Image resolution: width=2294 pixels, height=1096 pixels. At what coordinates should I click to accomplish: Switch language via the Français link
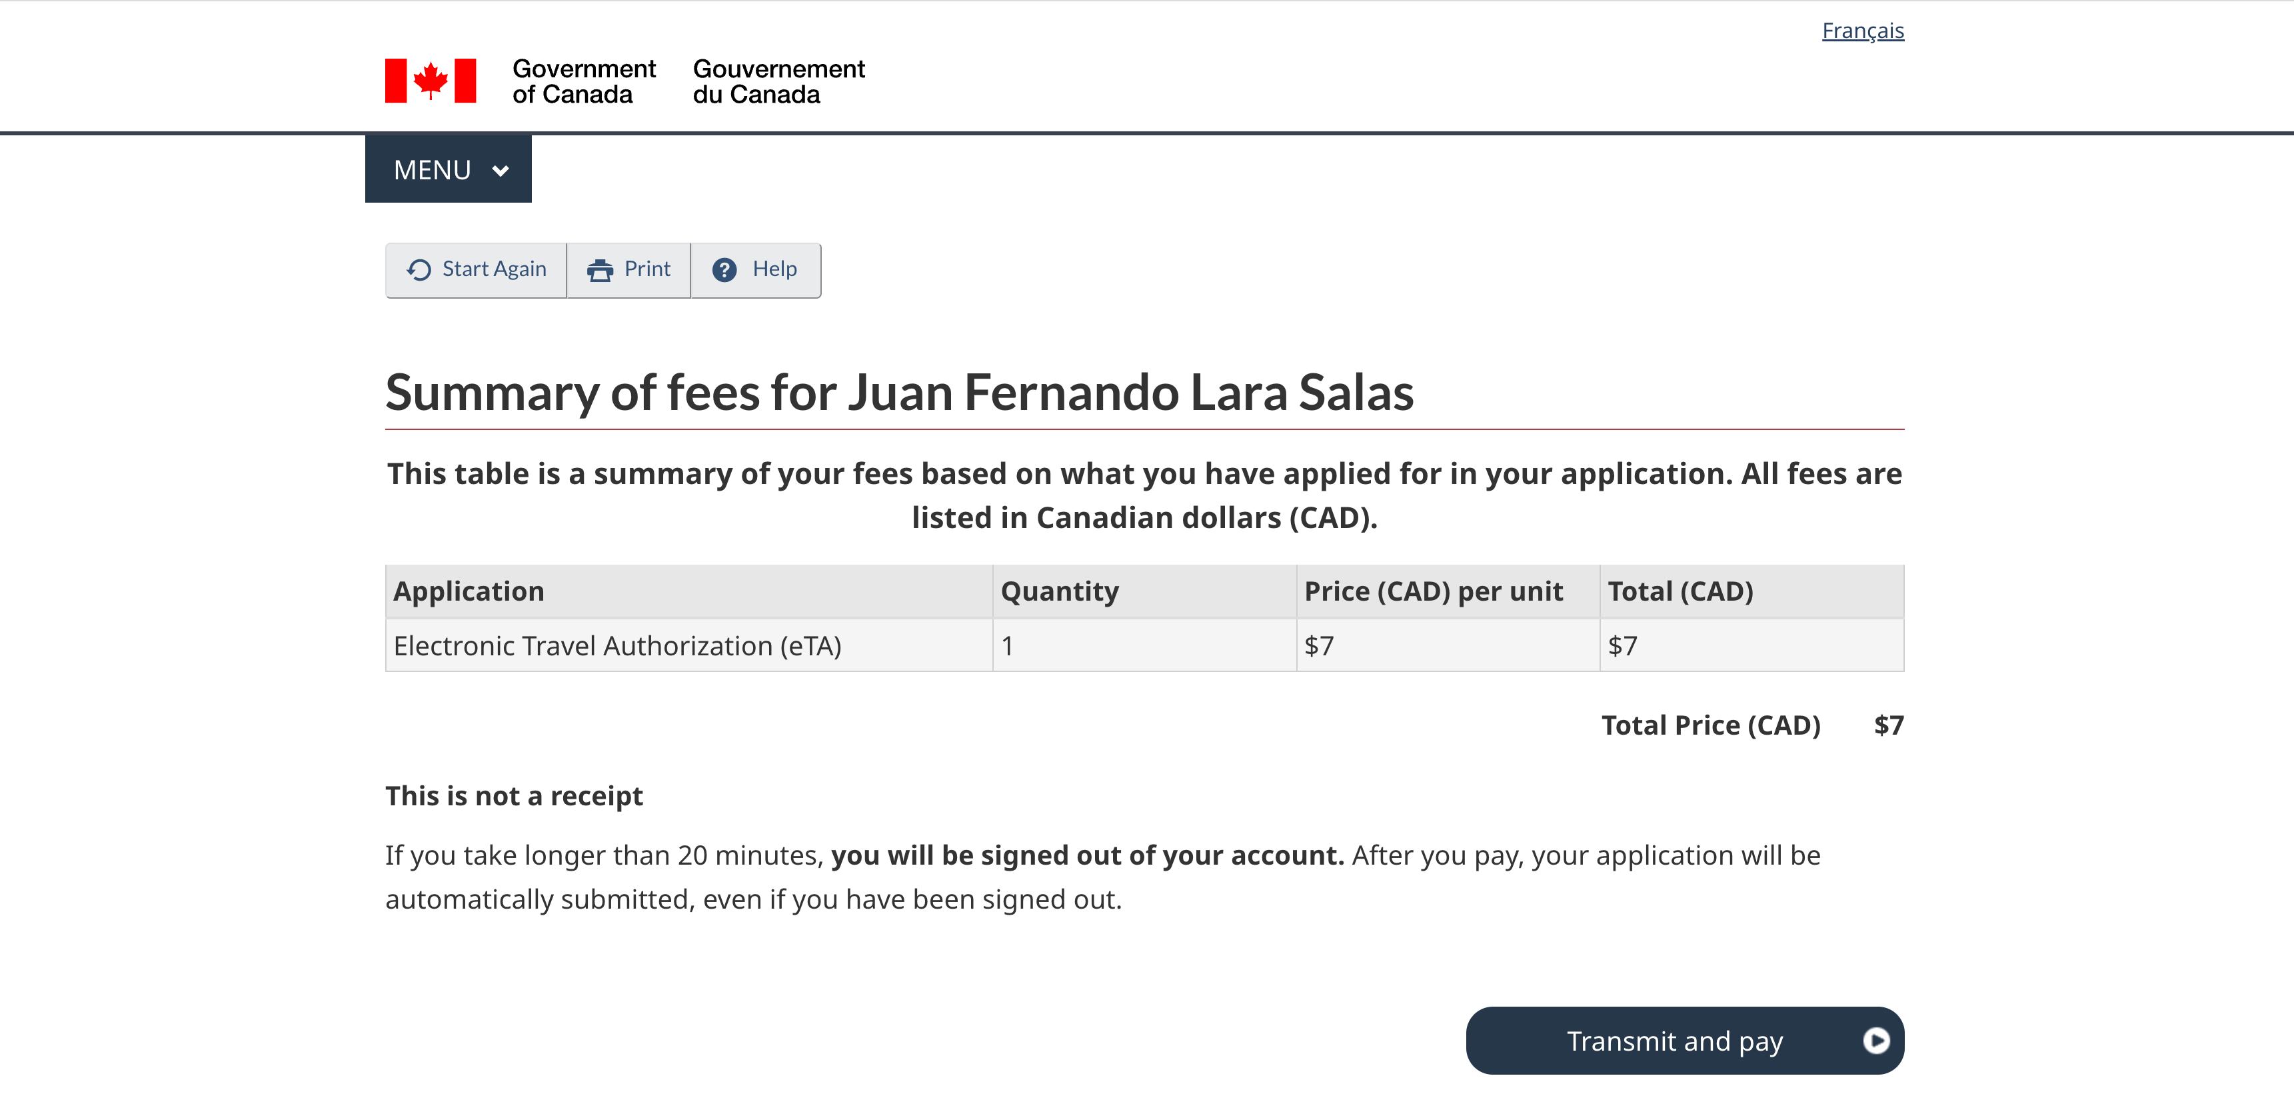click(1862, 31)
